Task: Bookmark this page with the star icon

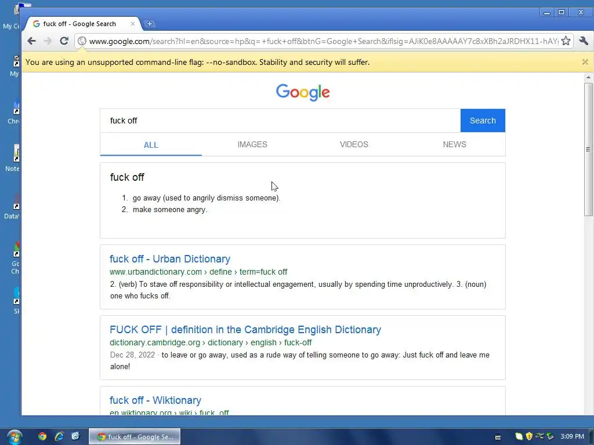Action: tap(566, 41)
